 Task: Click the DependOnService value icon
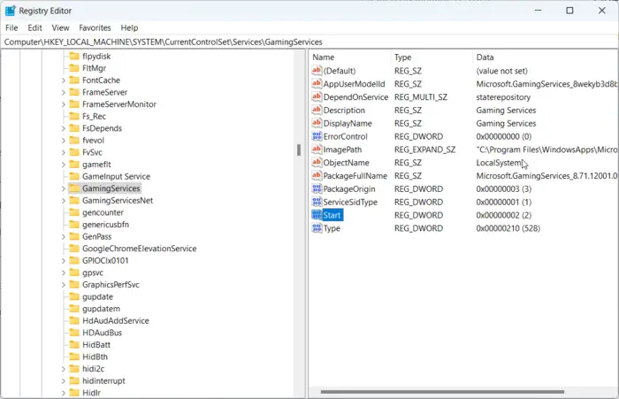click(x=317, y=96)
